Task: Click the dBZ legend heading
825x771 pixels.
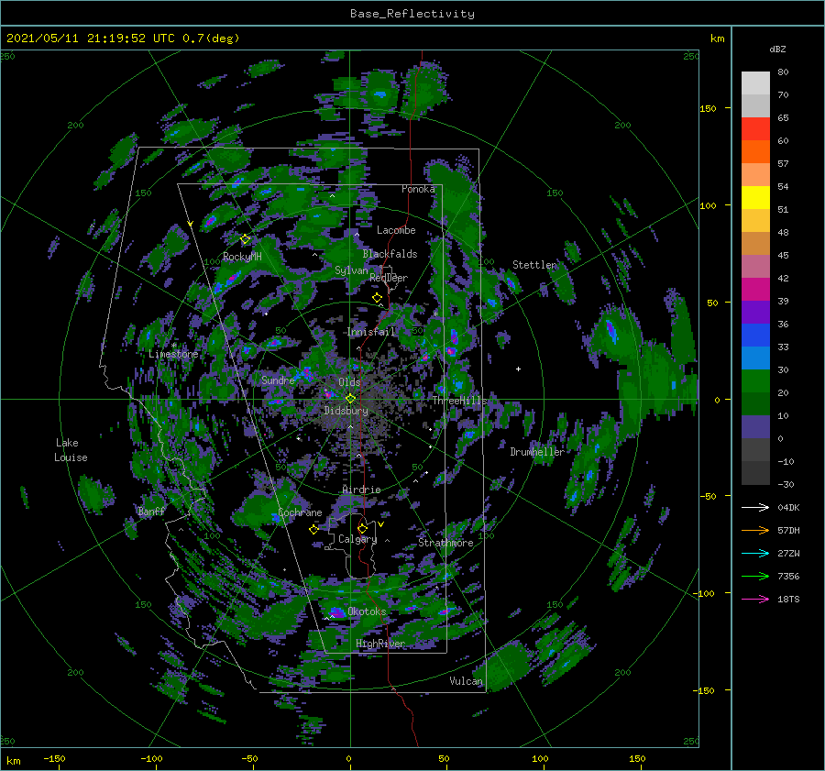Action: 777,49
